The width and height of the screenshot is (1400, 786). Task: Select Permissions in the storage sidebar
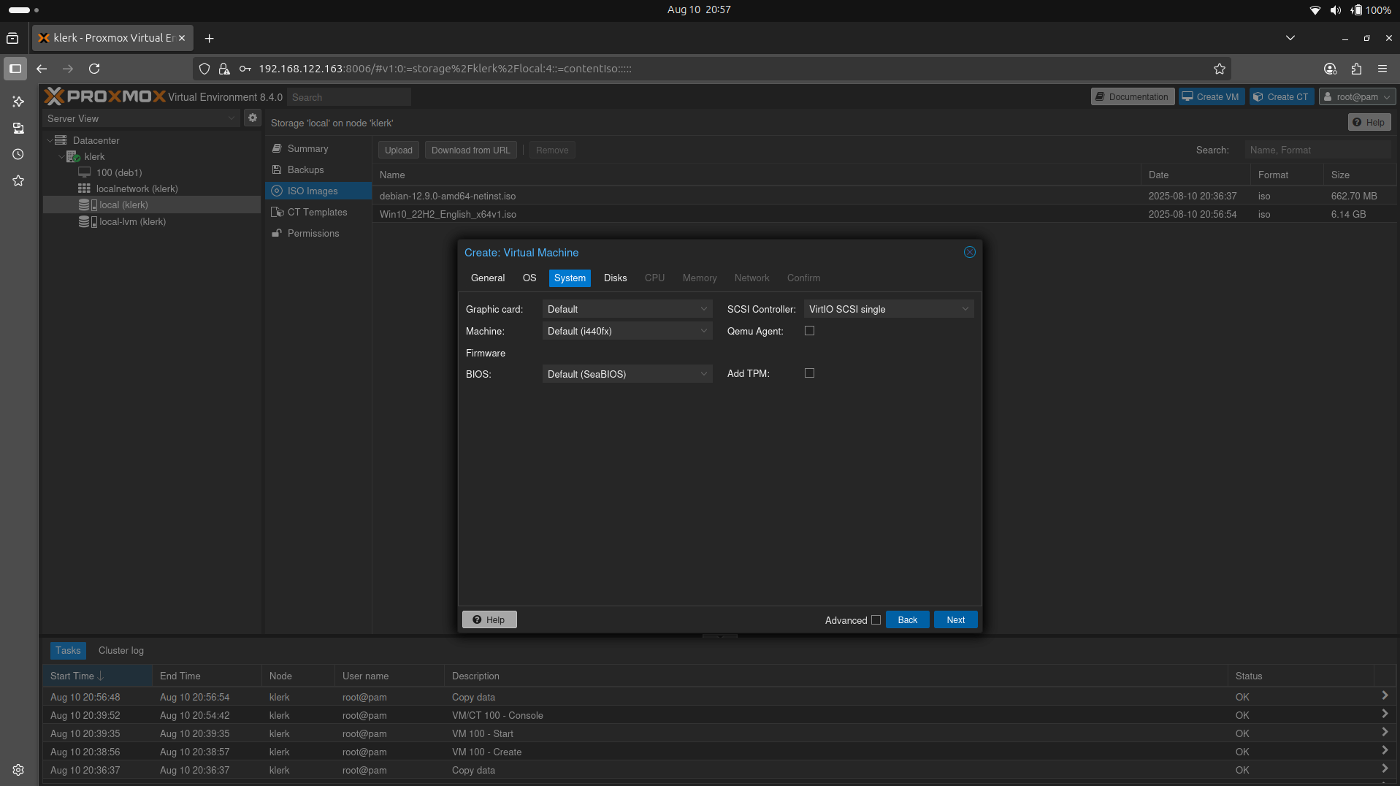(x=312, y=233)
